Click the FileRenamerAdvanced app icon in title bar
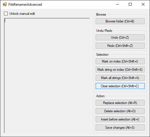 tap(5, 5)
